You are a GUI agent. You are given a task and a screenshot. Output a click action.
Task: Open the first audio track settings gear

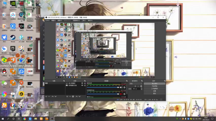tap(124, 87)
